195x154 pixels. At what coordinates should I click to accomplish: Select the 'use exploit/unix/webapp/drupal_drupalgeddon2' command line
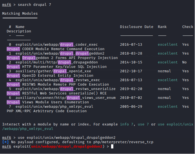67,138
